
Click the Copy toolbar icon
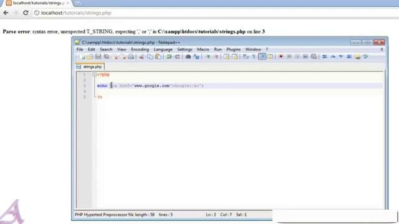[x=150, y=57]
